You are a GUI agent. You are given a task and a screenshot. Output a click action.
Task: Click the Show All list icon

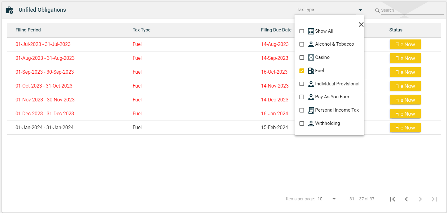click(311, 31)
